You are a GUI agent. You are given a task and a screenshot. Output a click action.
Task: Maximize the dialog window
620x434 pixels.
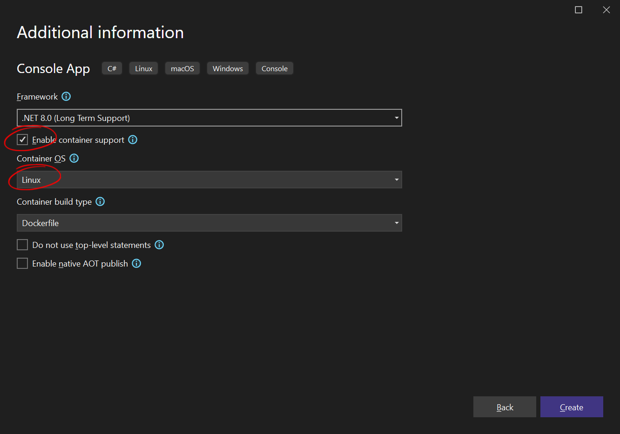(579, 10)
